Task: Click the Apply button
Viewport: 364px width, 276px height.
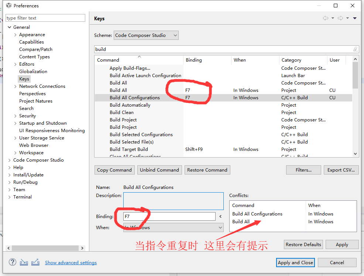Action: tap(342, 245)
